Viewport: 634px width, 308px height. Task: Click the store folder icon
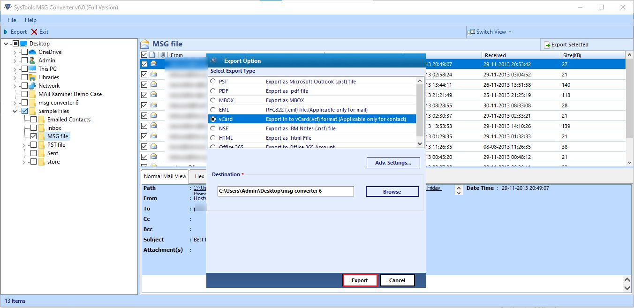click(x=41, y=162)
